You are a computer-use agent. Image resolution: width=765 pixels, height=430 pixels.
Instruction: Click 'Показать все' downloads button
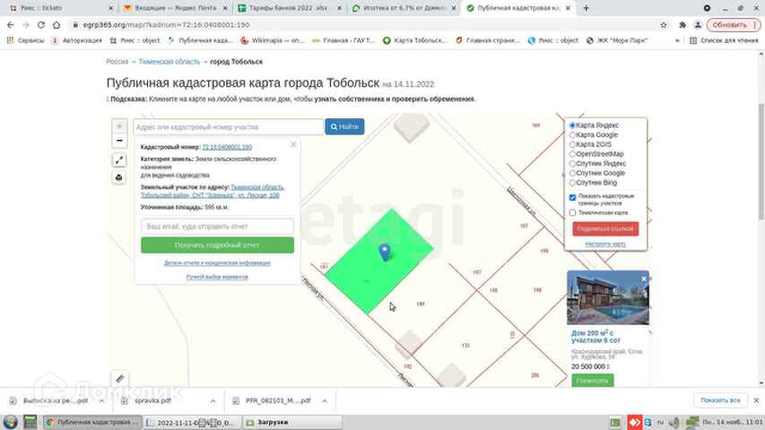(x=720, y=400)
